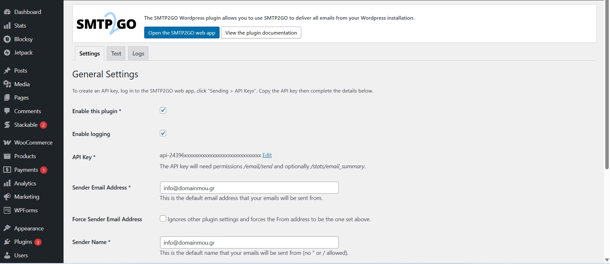Click View the plugin documentation button
This screenshot has width=610, height=264.
pos(261,33)
